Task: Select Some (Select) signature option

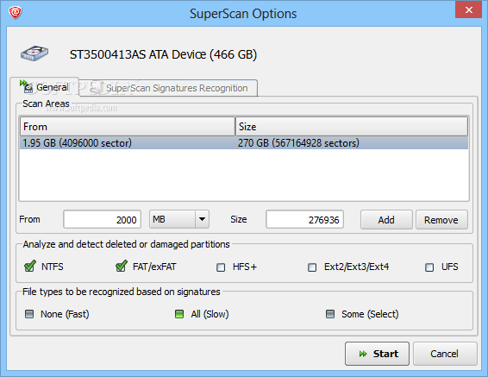Action: pyautogui.click(x=330, y=314)
